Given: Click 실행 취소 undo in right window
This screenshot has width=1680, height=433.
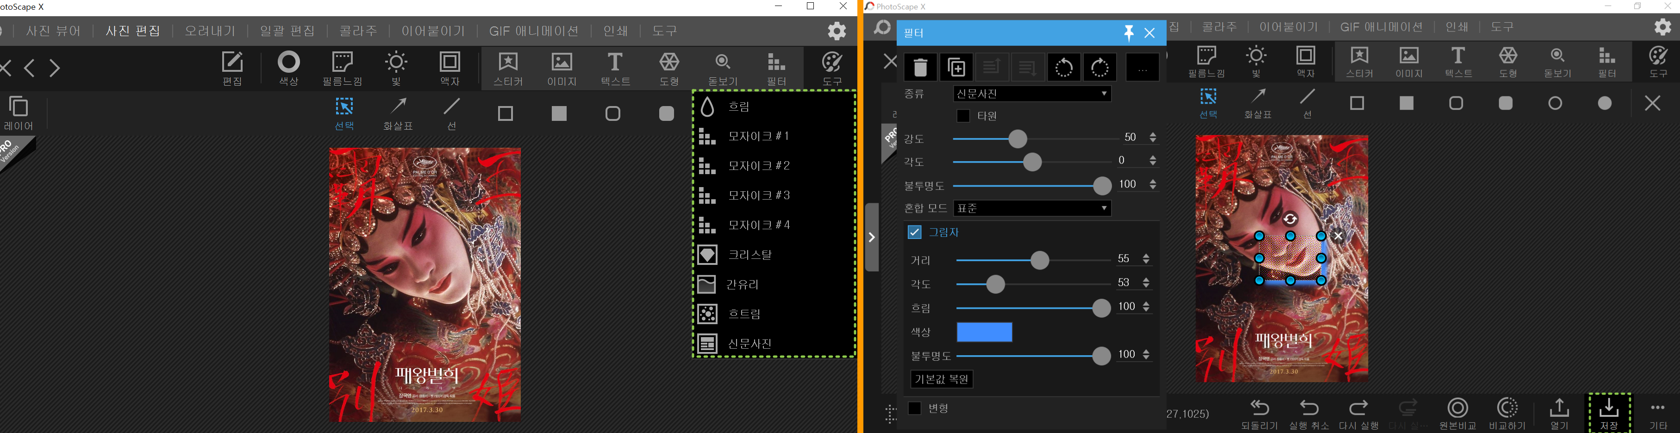Looking at the screenshot, I should click(x=1309, y=414).
